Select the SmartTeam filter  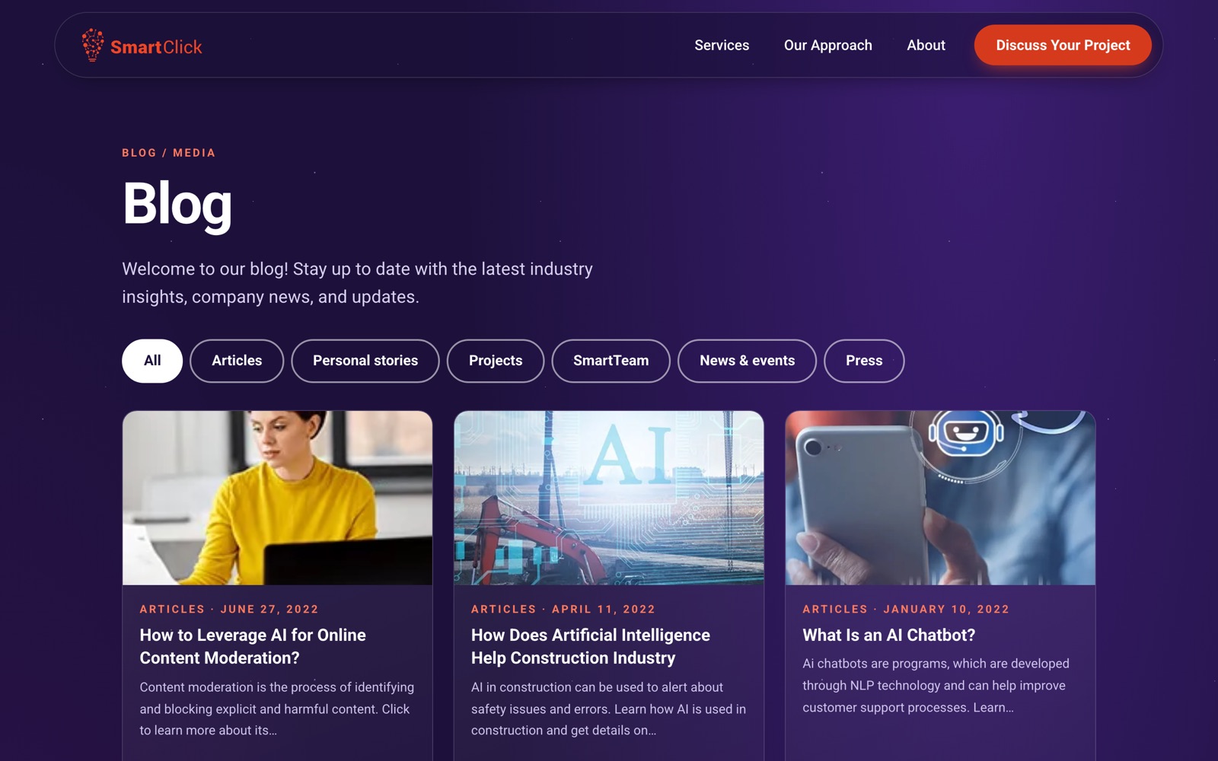tap(611, 361)
